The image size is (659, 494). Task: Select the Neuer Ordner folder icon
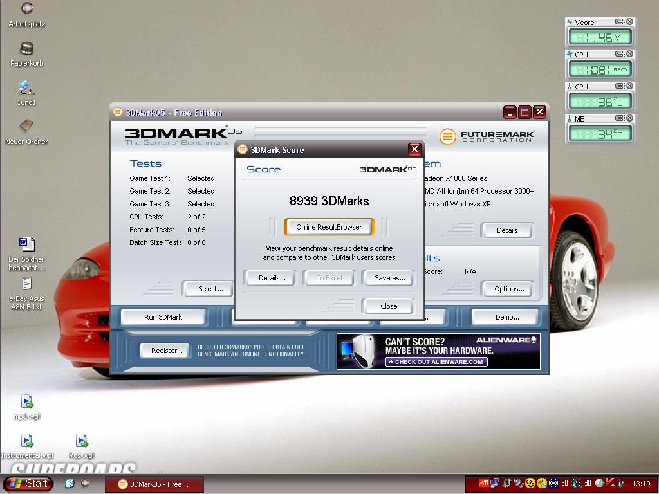[x=26, y=132]
